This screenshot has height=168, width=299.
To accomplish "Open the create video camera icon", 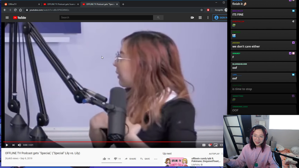I will (x=192, y=18).
